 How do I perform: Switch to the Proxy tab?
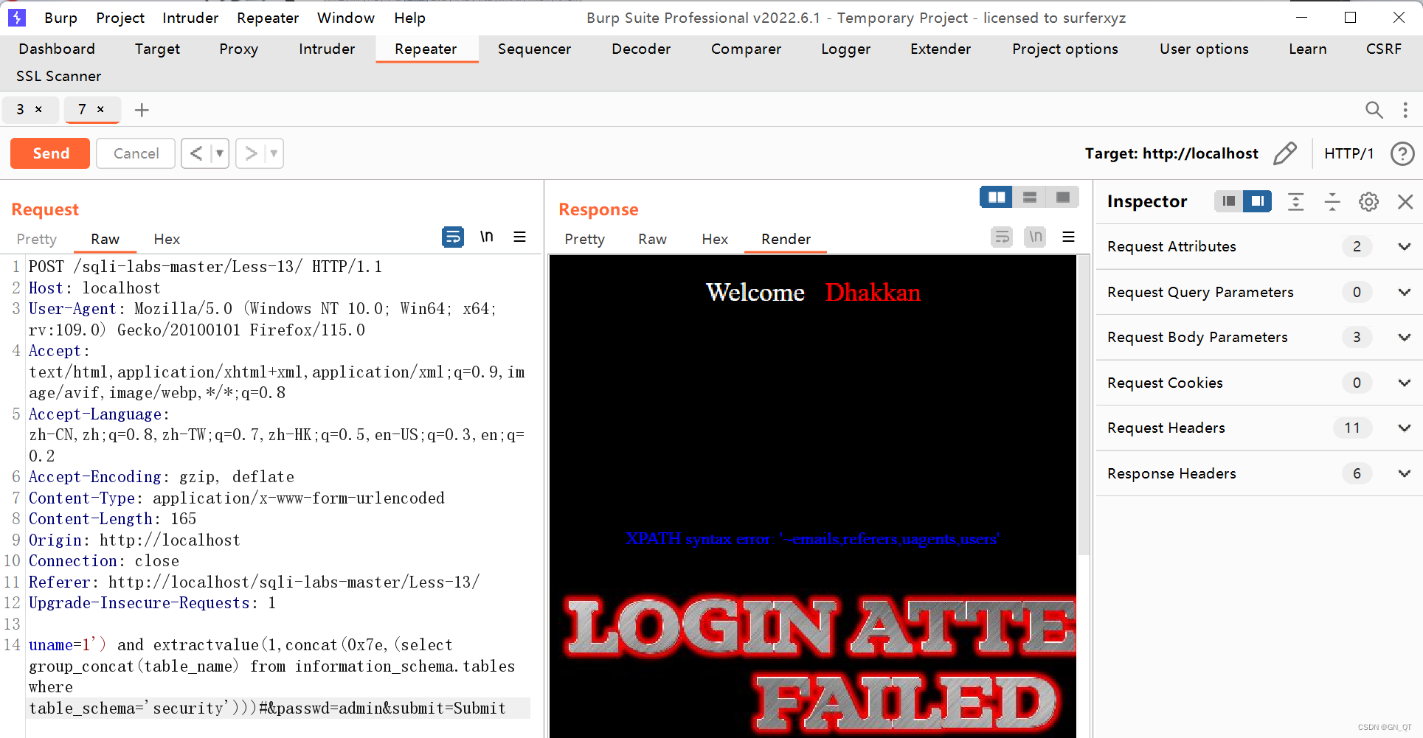point(238,49)
